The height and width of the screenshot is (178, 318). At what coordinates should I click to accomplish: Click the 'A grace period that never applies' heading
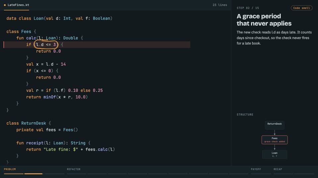[264, 20]
